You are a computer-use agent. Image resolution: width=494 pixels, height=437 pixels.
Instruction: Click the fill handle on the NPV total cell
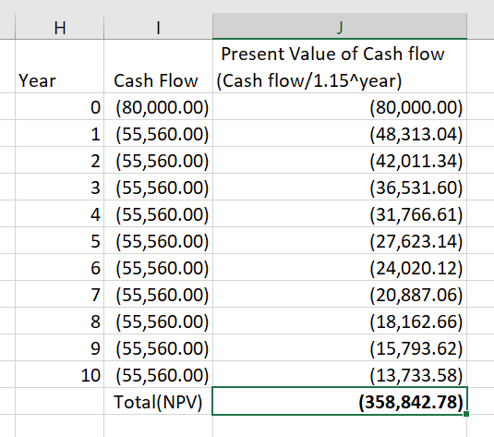point(466,414)
